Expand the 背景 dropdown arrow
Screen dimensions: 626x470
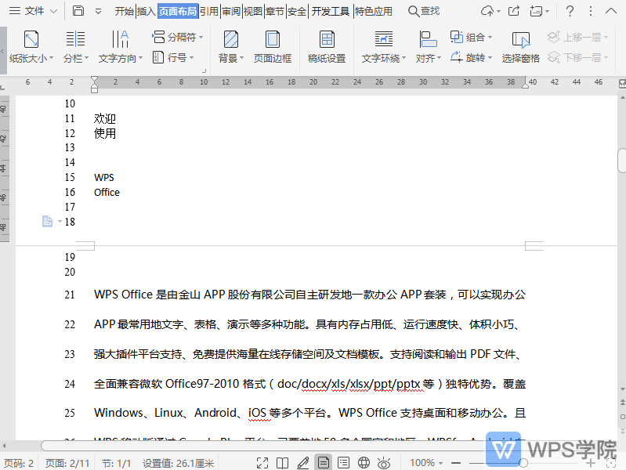click(x=241, y=58)
